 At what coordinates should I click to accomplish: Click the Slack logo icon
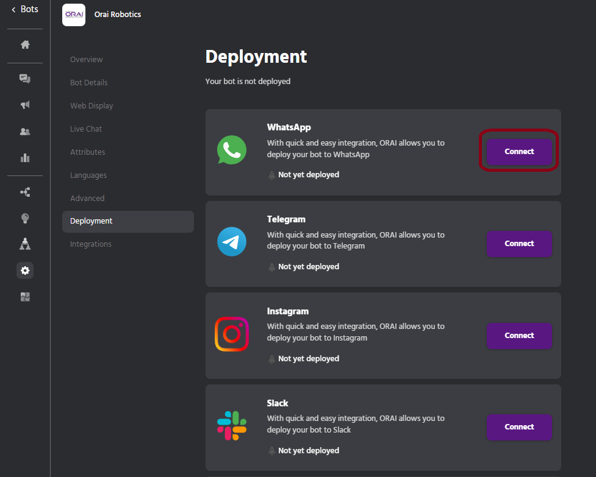click(232, 426)
